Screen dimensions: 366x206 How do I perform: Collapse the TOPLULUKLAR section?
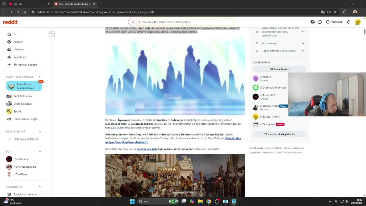point(40,187)
